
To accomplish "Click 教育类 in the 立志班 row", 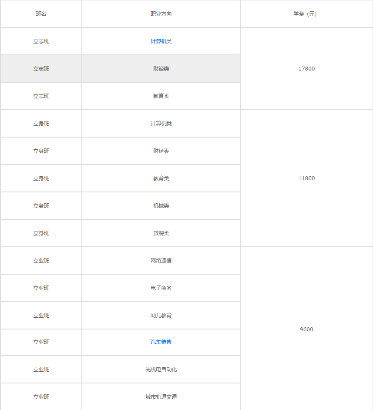I will pos(161,96).
